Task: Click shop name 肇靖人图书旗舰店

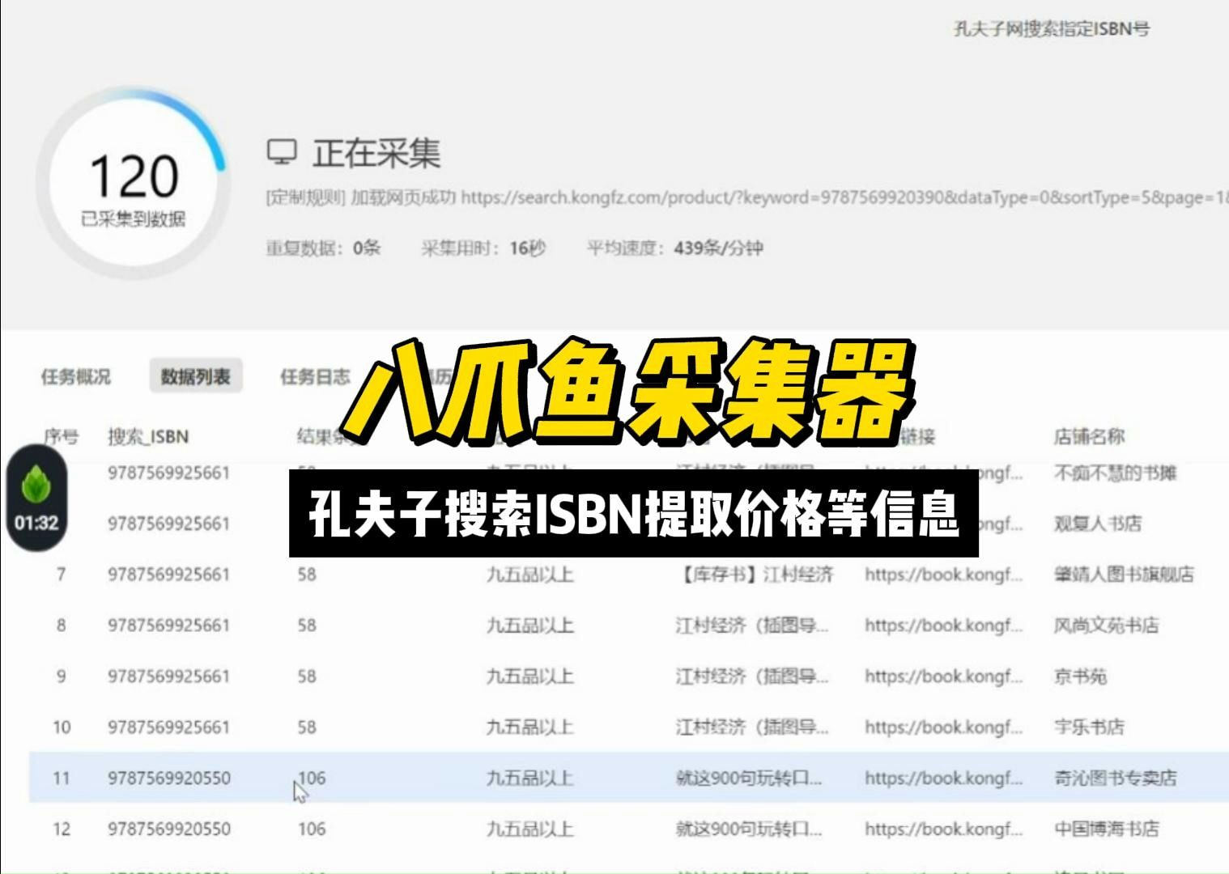Action: coord(1124,575)
